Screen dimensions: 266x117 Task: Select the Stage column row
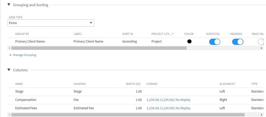click(19, 91)
